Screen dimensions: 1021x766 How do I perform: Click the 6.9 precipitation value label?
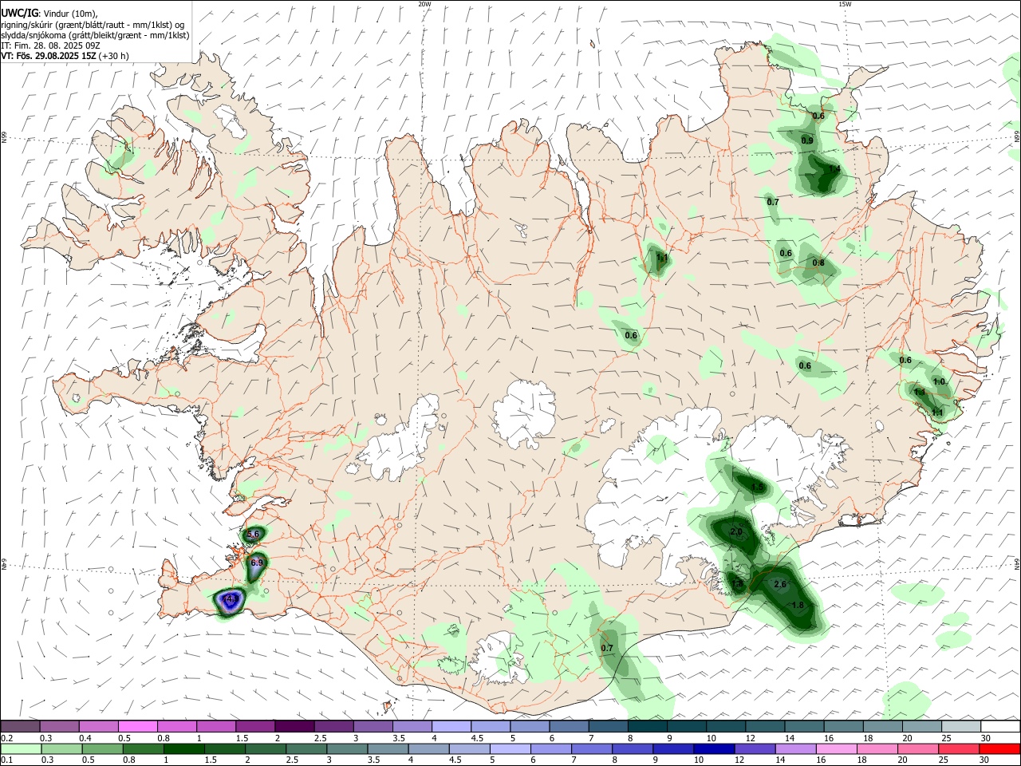click(x=257, y=563)
